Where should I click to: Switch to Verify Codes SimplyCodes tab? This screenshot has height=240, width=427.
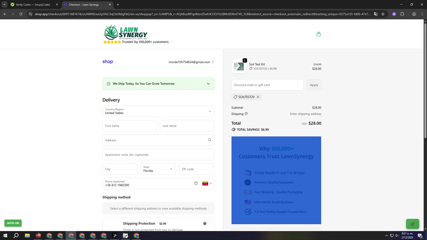[33, 5]
